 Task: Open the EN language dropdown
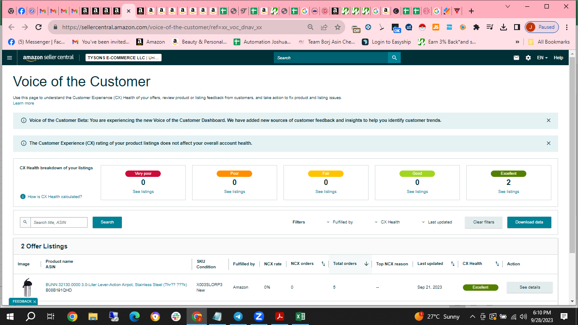[542, 58]
